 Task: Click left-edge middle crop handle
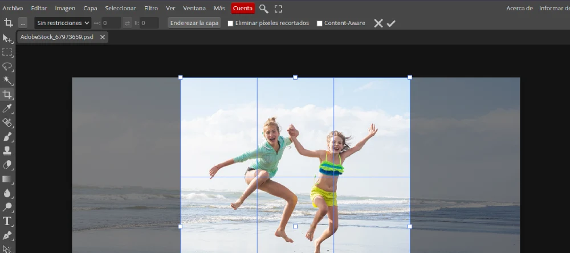(181, 226)
